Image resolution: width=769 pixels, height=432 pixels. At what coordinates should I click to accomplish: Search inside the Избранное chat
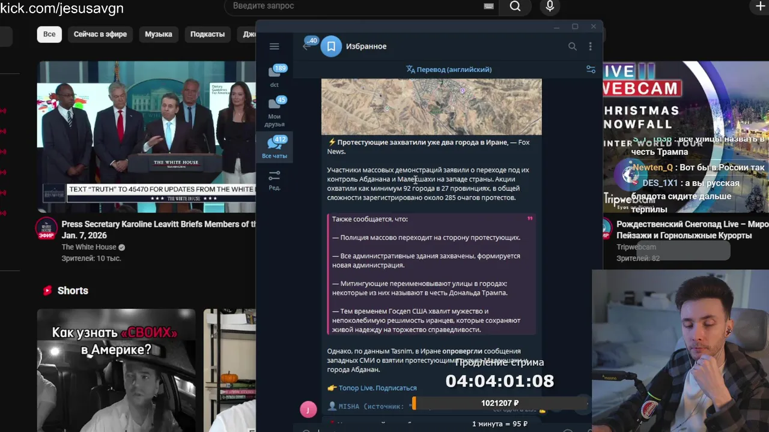click(572, 46)
